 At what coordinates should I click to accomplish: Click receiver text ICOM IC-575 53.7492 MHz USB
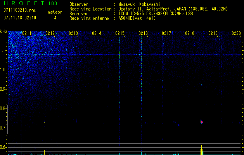click(156, 14)
